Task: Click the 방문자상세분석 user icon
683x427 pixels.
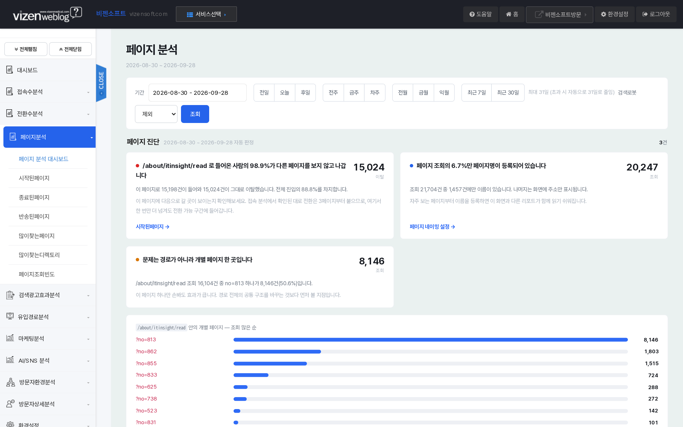Action: pyautogui.click(x=11, y=404)
